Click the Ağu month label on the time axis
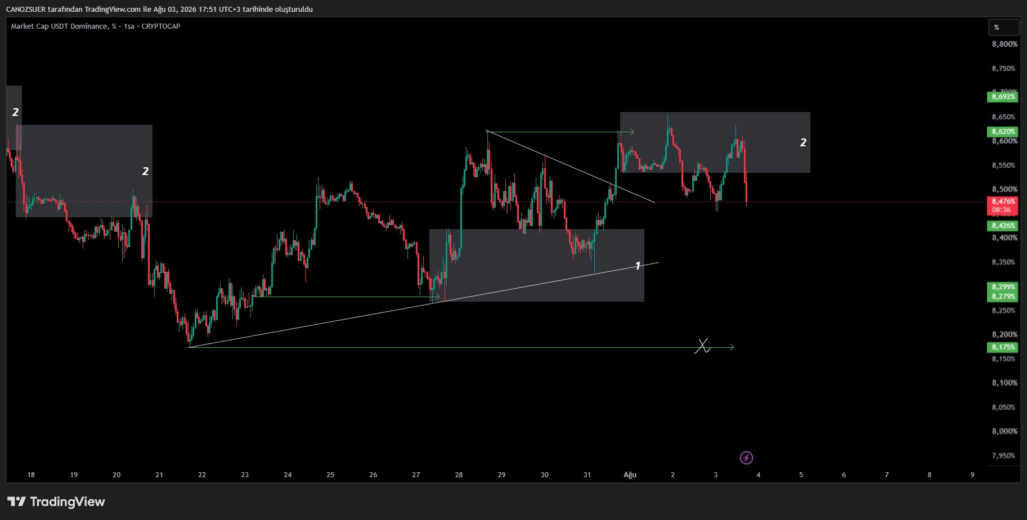 click(x=630, y=475)
